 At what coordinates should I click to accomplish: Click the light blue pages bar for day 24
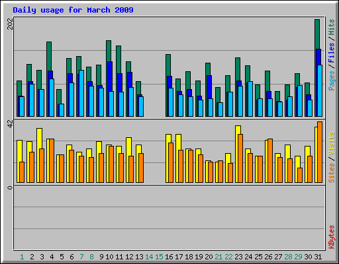(250, 99)
